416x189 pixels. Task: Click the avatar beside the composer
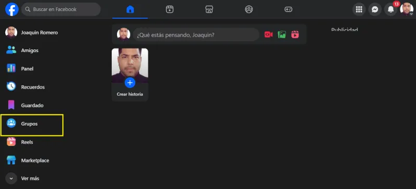point(124,34)
